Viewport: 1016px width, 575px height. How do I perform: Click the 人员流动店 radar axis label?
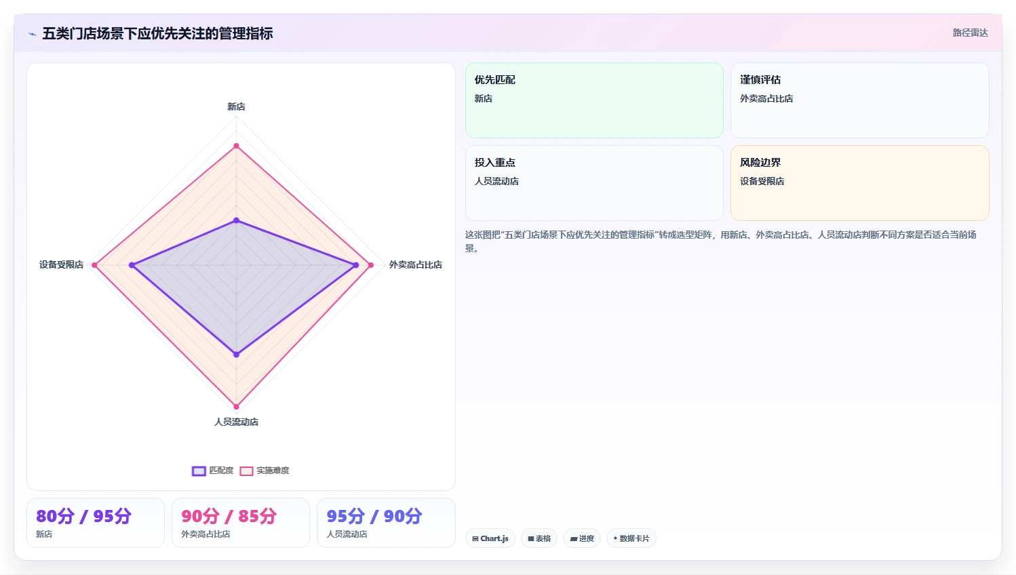coord(236,422)
